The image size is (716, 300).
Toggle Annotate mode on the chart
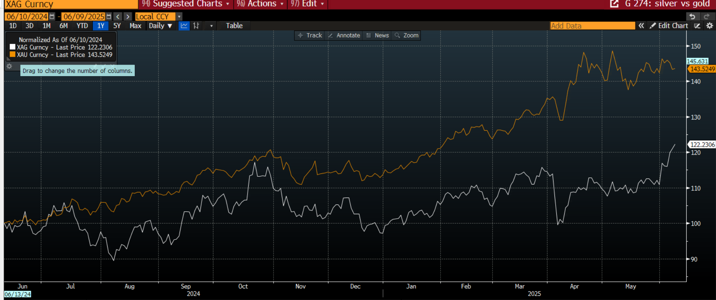tap(344, 35)
